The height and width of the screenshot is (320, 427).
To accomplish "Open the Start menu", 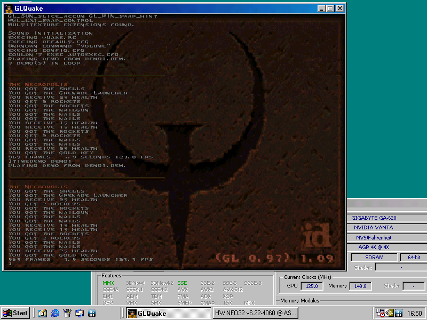I will click(15, 313).
